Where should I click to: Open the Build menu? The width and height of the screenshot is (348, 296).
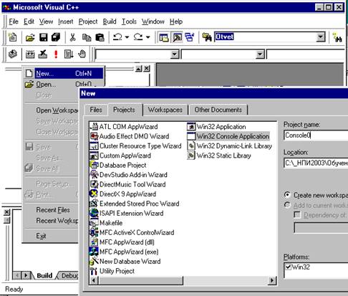pos(110,22)
